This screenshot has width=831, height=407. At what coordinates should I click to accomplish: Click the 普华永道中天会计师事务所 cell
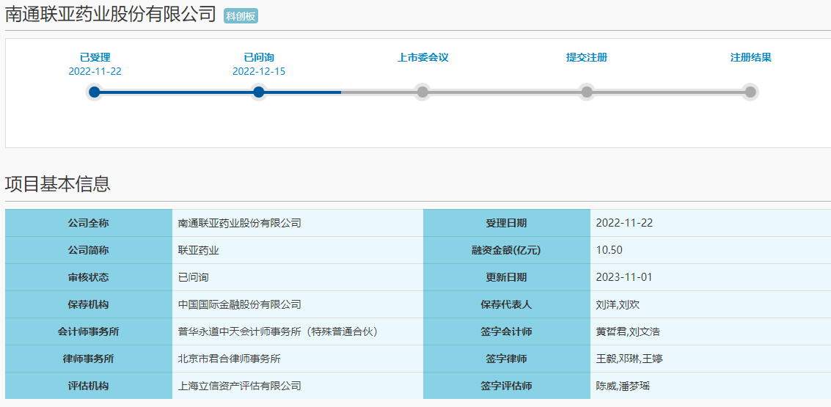[277, 331]
